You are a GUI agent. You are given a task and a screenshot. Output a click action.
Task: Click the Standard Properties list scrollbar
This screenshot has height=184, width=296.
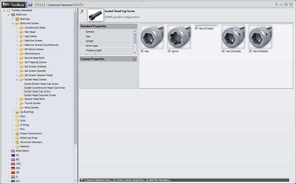click(x=135, y=38)
